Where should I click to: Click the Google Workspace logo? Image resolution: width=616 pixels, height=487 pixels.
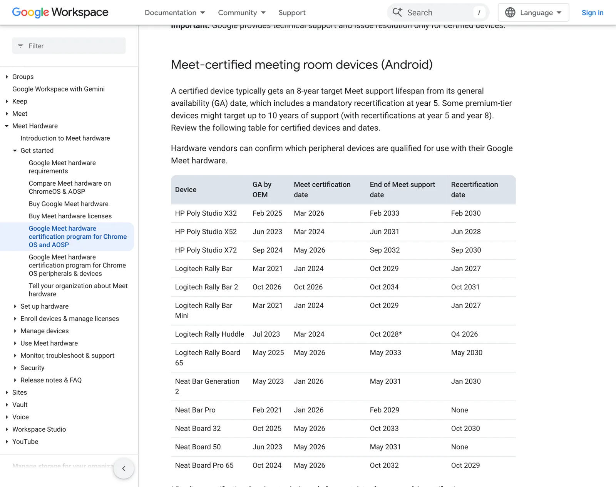(x=60, y=12)
